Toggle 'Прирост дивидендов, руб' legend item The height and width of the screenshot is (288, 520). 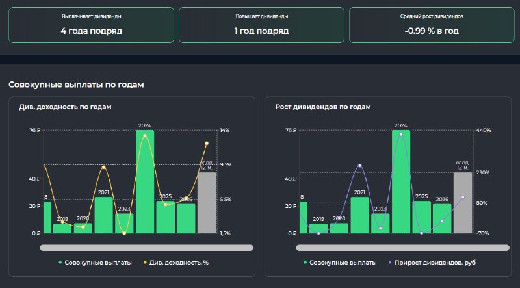pyautogui.click(x=432, y=263)
